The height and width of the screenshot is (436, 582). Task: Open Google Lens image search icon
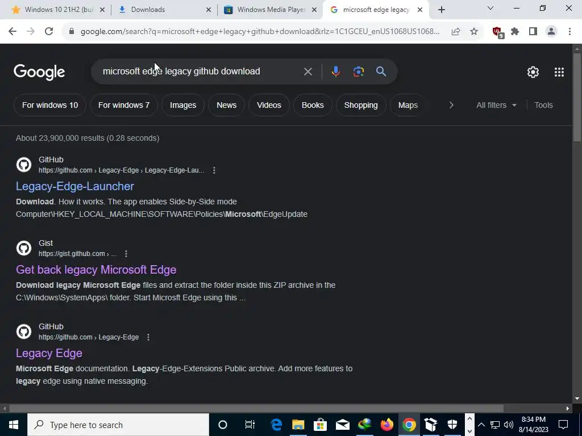358,72
